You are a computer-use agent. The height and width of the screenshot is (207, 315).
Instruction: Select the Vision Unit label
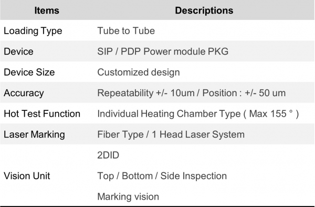point(27,176)
